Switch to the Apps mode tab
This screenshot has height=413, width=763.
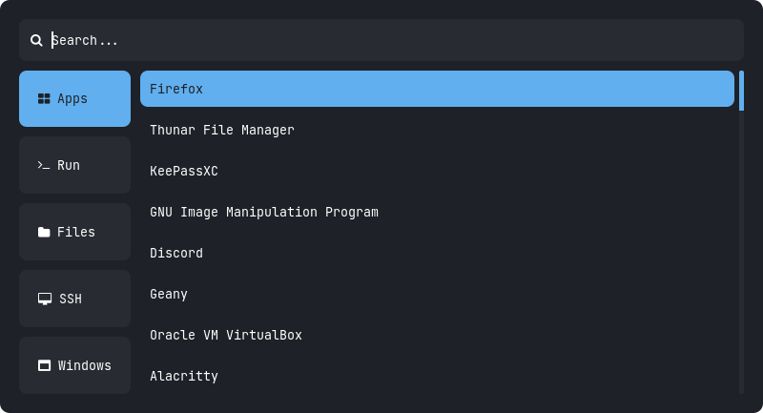tap(74, 98)
